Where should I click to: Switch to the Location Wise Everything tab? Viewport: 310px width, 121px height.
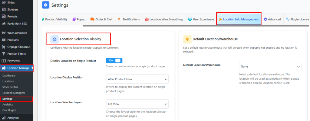pyautogui.click(x=164, y=19)
